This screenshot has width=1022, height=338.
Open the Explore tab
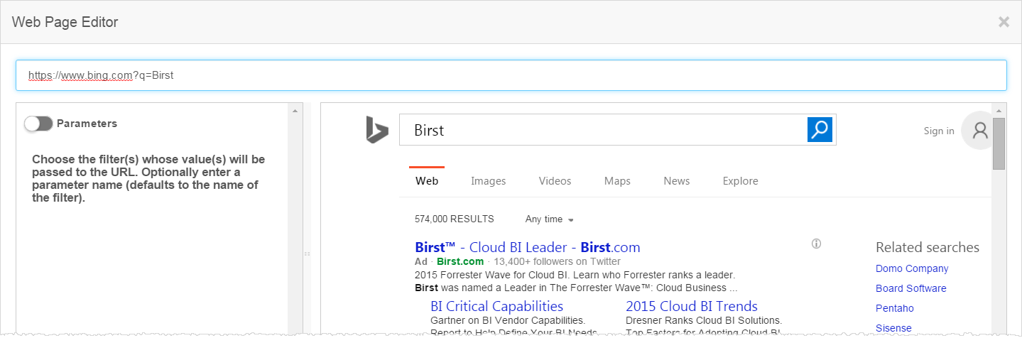point(740,181)
